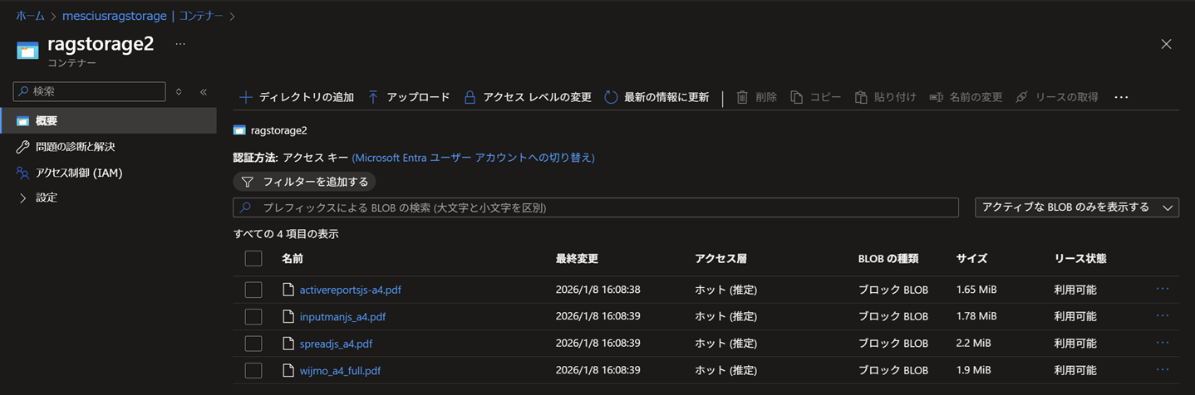This screenshot has height=395, width=1195.
Task: Open row menu for activereportsjs-a4.pdf
Action: coord(1163,289)
